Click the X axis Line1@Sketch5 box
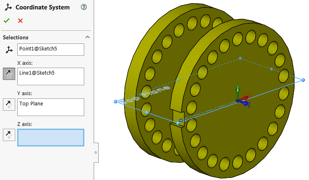The image size is (309, 180). pos(51,77)
